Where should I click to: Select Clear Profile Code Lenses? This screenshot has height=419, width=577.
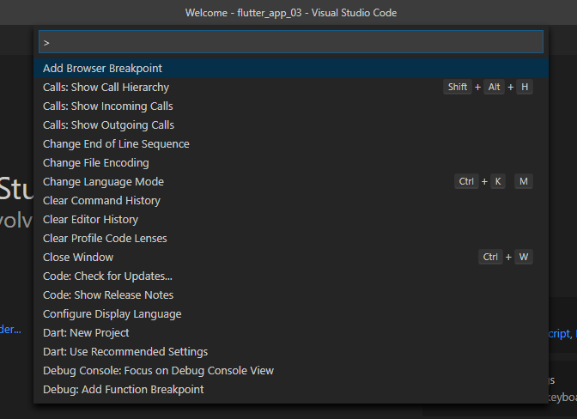(x=291, y=239)
